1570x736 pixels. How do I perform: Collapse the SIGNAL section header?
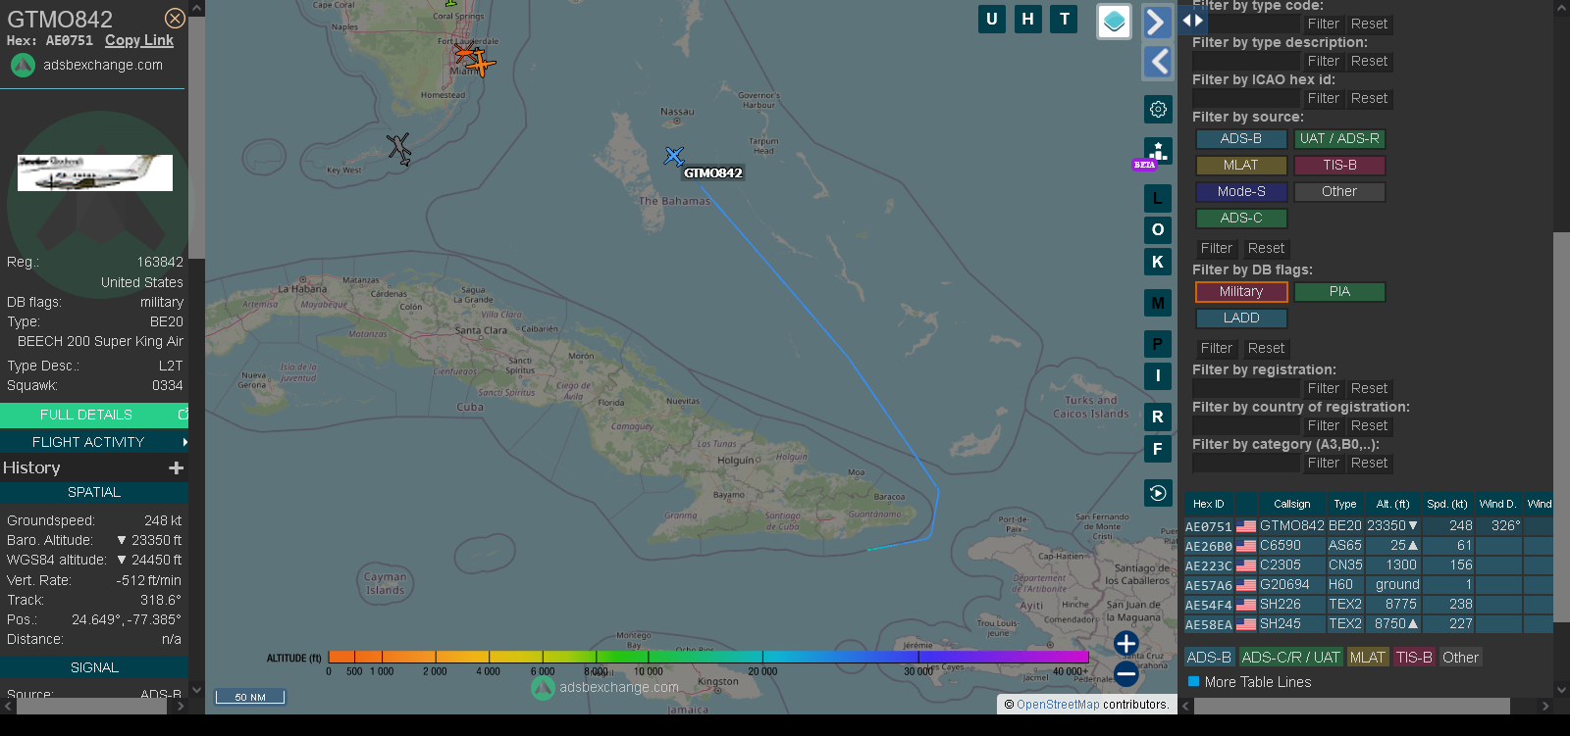(94, 667)
